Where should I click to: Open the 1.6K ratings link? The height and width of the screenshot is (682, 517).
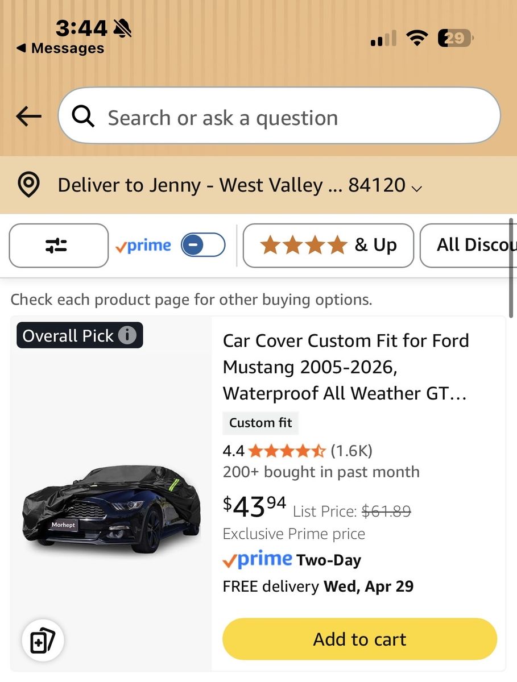pos(351,451)
